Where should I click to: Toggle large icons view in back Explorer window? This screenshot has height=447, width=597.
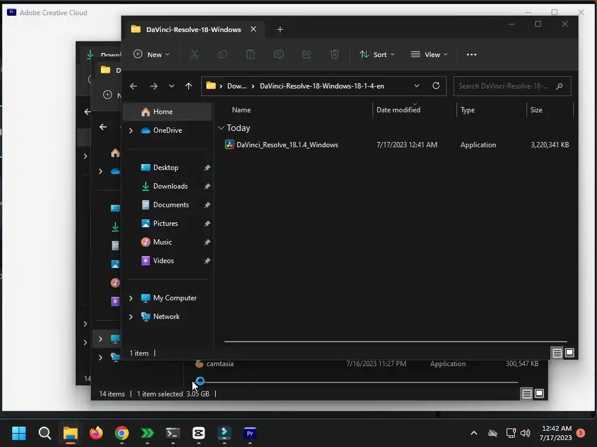pyautogui.click(x=539, y=394)
